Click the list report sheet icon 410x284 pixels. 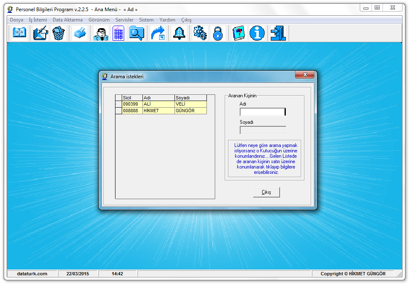click(x=118, y=33)
